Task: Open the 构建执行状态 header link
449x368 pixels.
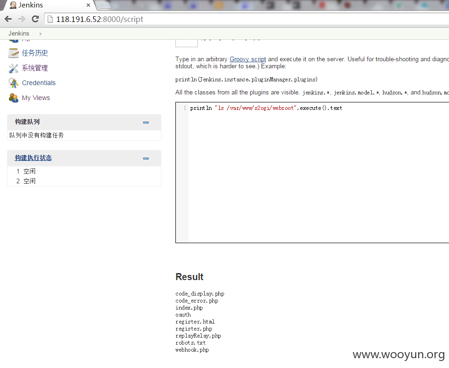Action: click(x=33, y=158)
